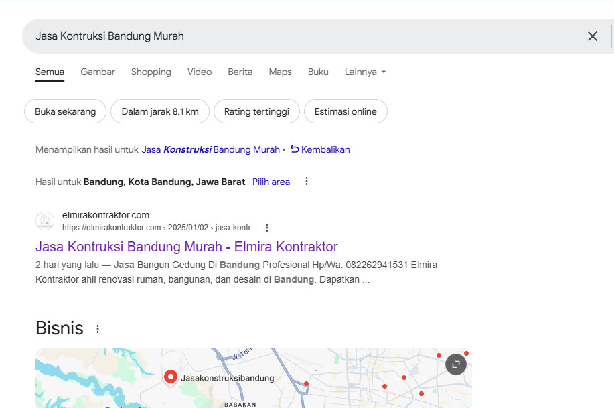Select the Jasakonstruksibandung map pin

point(171,377)
